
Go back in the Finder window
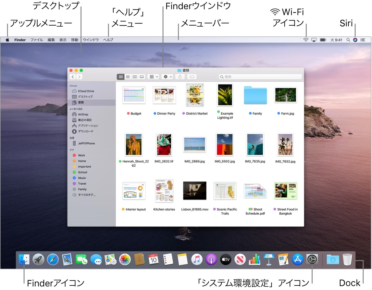(x=73, y=77)
